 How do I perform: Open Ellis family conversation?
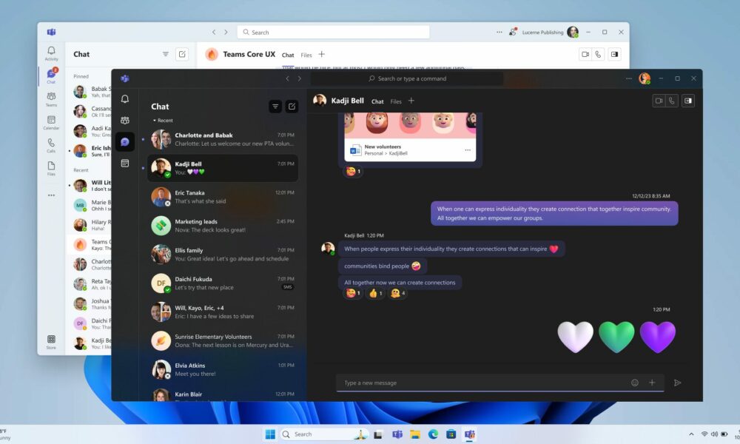(x=223, y=255)
